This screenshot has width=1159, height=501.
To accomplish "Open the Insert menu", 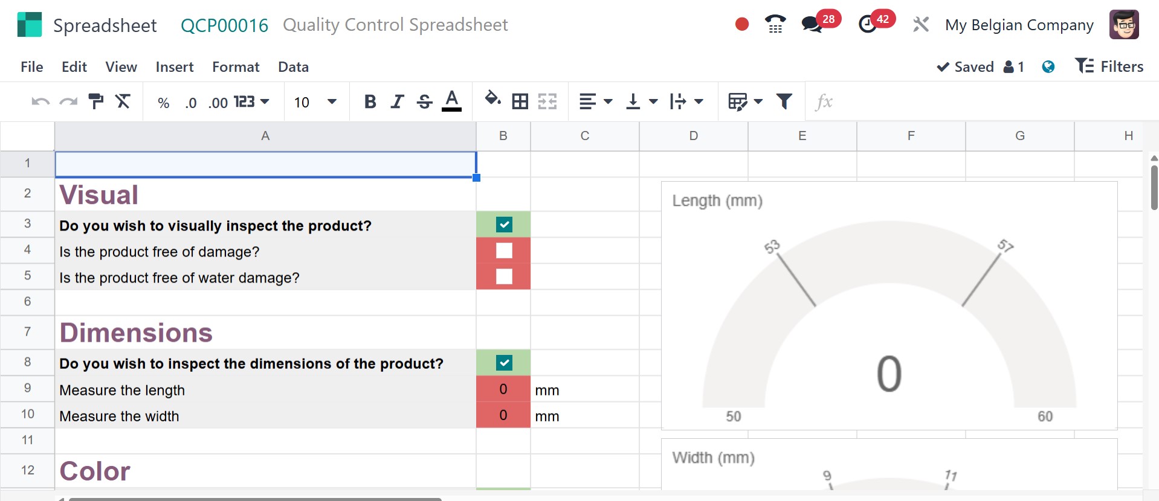I will tap(174, 67).
